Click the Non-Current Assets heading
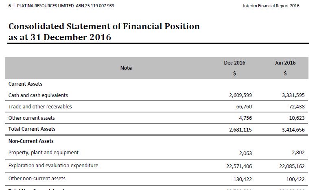Screen dimensions: 328x190 tap(31, 141)
